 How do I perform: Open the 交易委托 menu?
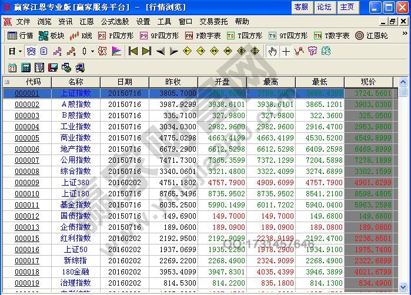213,21
